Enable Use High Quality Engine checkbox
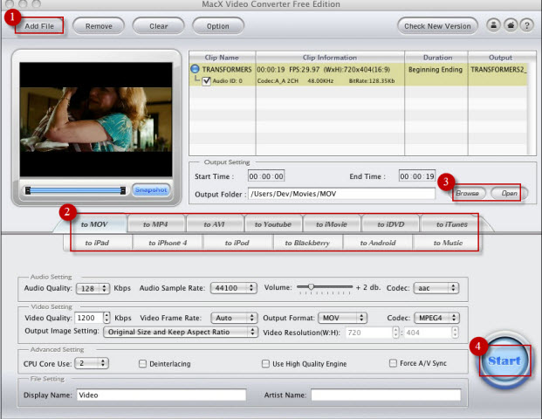The width and height of the screenshot is (542, 419). click(x=265, y=364)
